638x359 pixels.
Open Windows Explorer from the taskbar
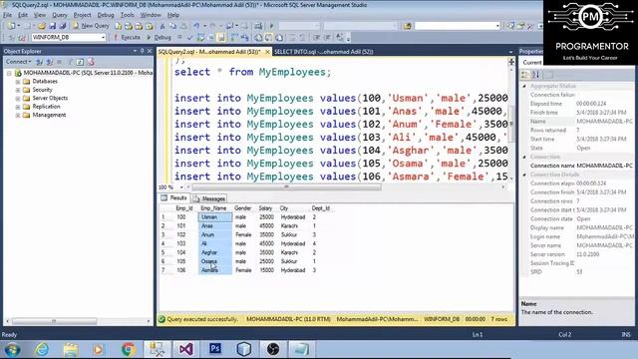pyautogui.click(x=71, y=350)
